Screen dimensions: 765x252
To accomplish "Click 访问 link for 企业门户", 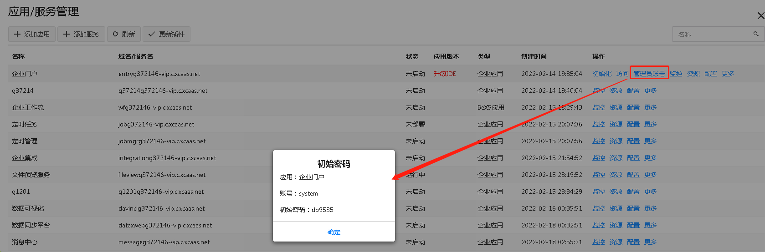I will (622, 74).
